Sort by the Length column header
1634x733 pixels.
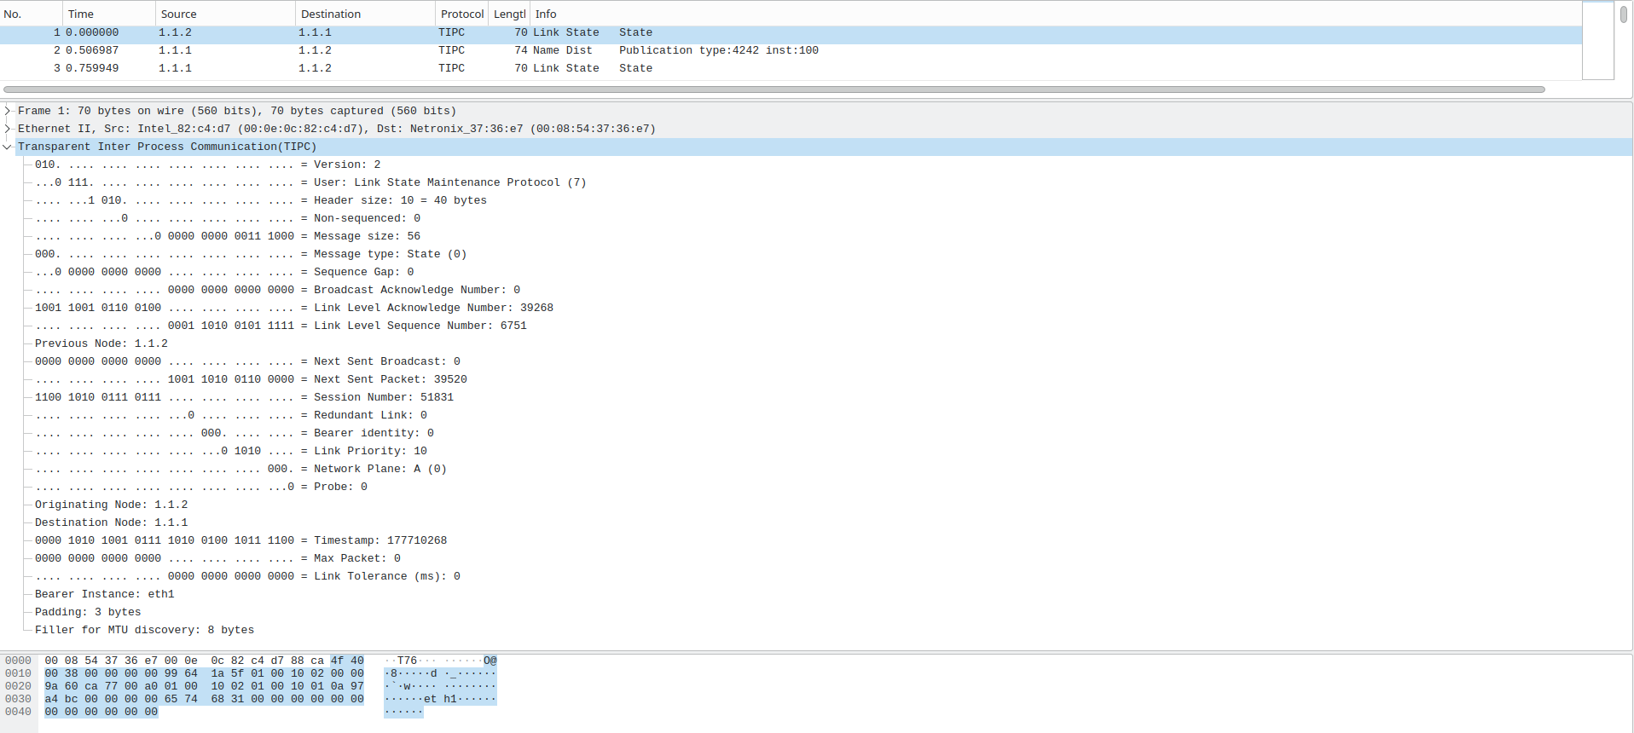tap(509, 14)
